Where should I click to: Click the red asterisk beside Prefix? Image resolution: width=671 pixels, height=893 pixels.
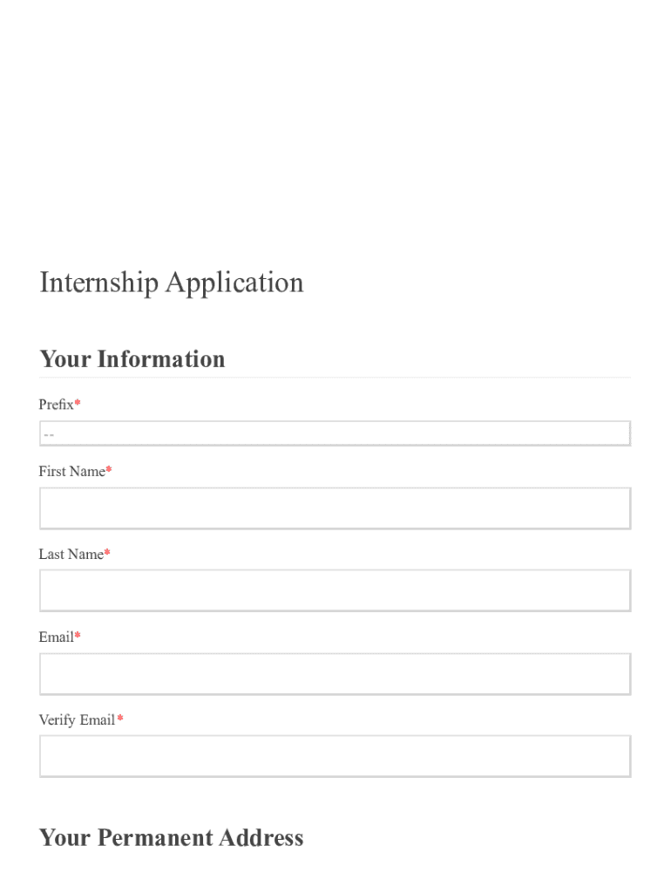(x=78, y=404)
